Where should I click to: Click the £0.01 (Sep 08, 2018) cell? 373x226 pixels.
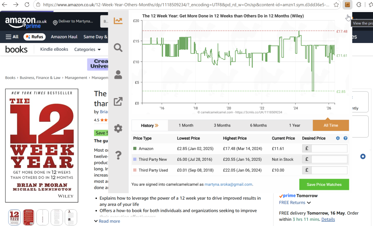point(195,170)
